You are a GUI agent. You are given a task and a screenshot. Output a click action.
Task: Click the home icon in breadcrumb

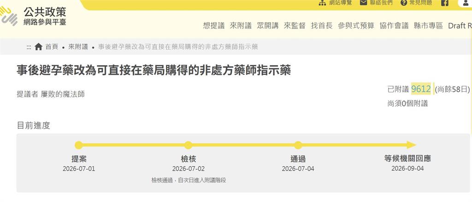39,47
